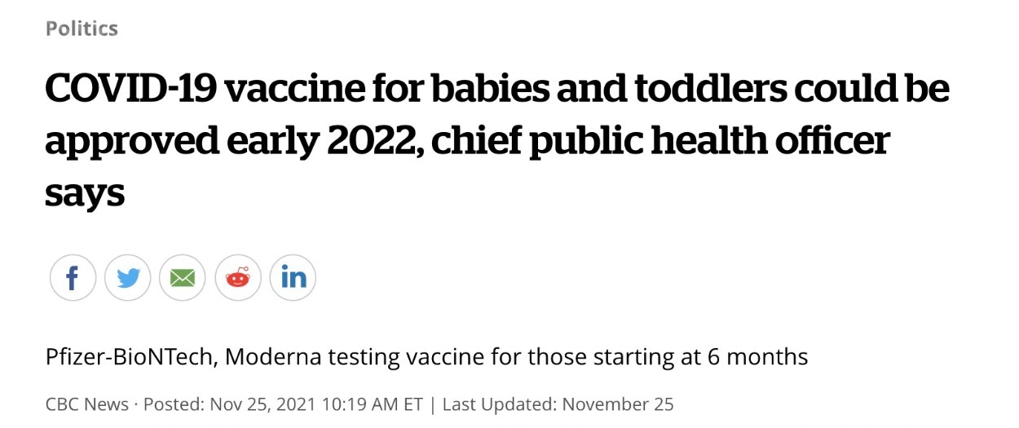
Task: Share the article on Facebook
Action: coord(73,278)
